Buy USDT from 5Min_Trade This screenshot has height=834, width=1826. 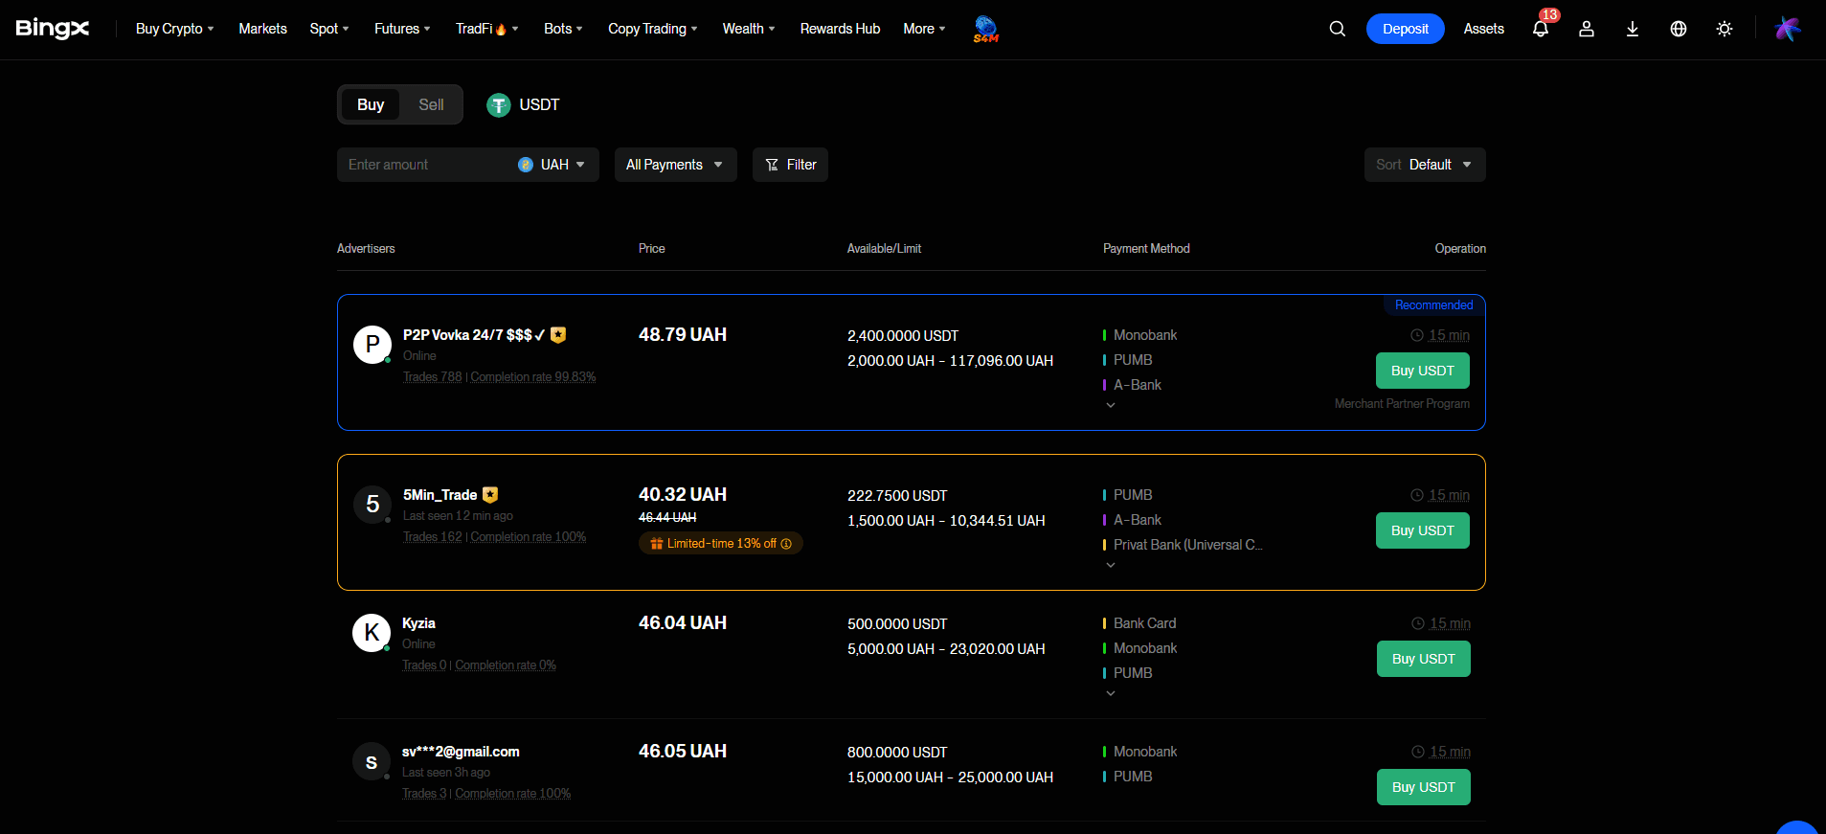click(1422, 530)
